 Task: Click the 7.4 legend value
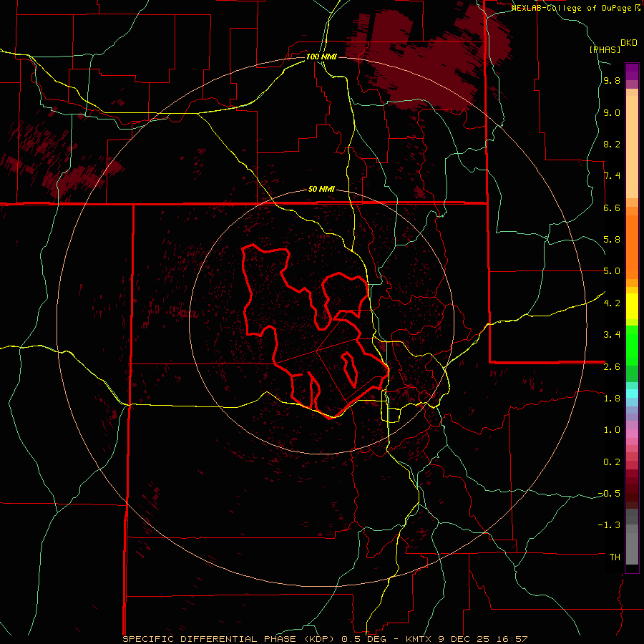coord(612,176)
